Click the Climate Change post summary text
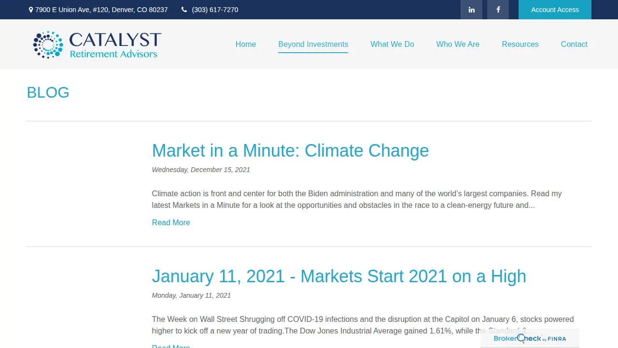This screenshot has width=618, height=348. click(x=357, y=199)
